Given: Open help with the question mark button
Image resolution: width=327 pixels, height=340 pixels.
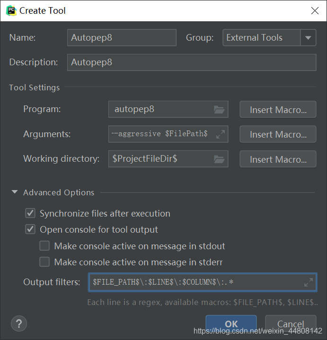Looking at the screenshot, I should pos(19,323).
